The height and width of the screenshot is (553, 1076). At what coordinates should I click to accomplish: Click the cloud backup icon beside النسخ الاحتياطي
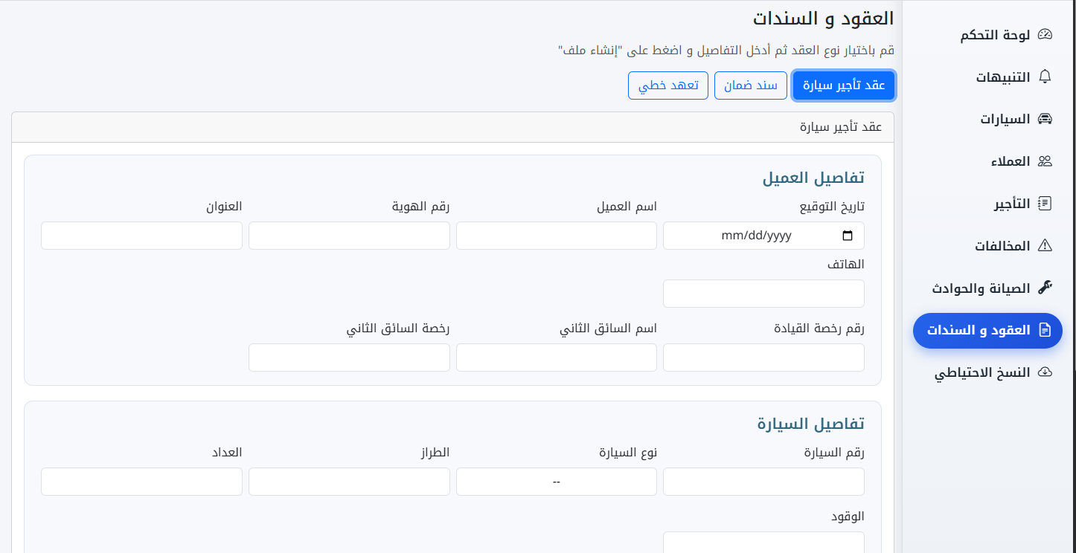(x=1045, y=372)
